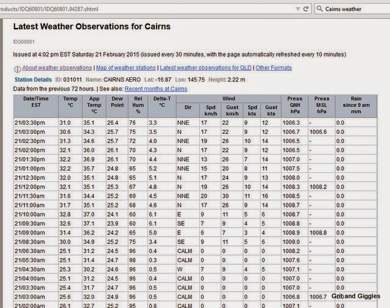Select the '21/03:00pm' date cell
The image size is (390, 308).
36,132
